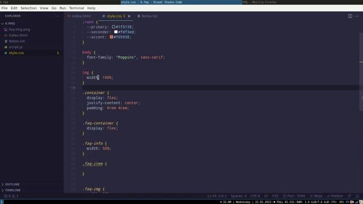Click the LF end-of-line indicator
The height and width of the screenshot is (204, 363).
[x=266, y=196]
